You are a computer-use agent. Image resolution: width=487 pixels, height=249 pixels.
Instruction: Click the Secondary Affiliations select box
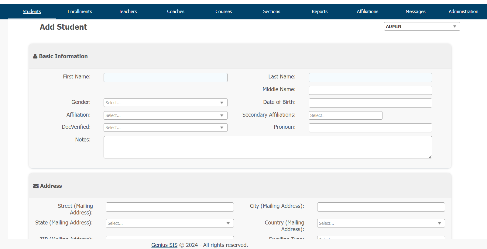(345, 115)
